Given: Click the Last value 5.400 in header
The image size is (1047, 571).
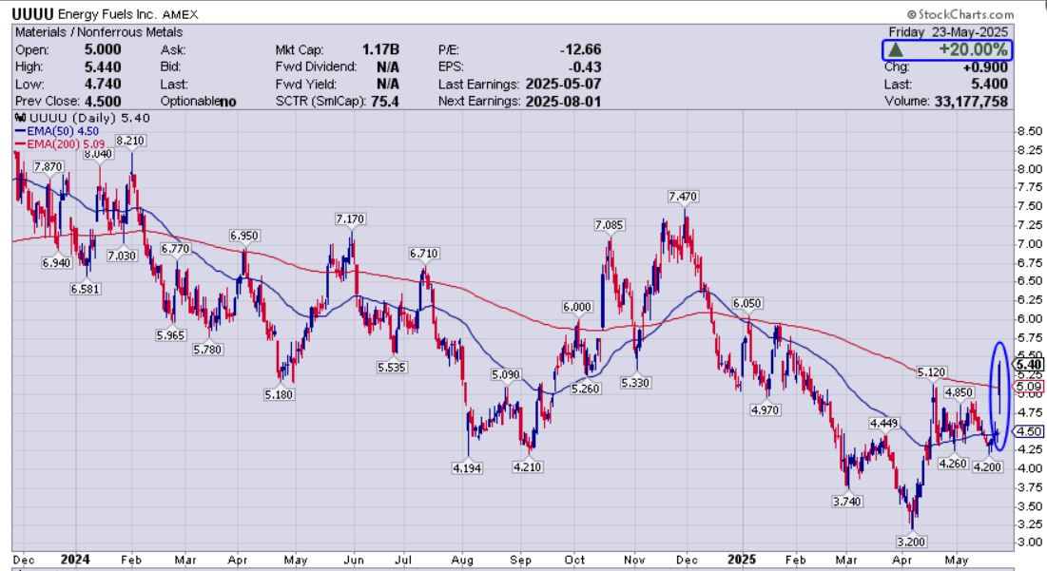Looking at the screenshot, I should pyautogui.click(x=989, y=84).
